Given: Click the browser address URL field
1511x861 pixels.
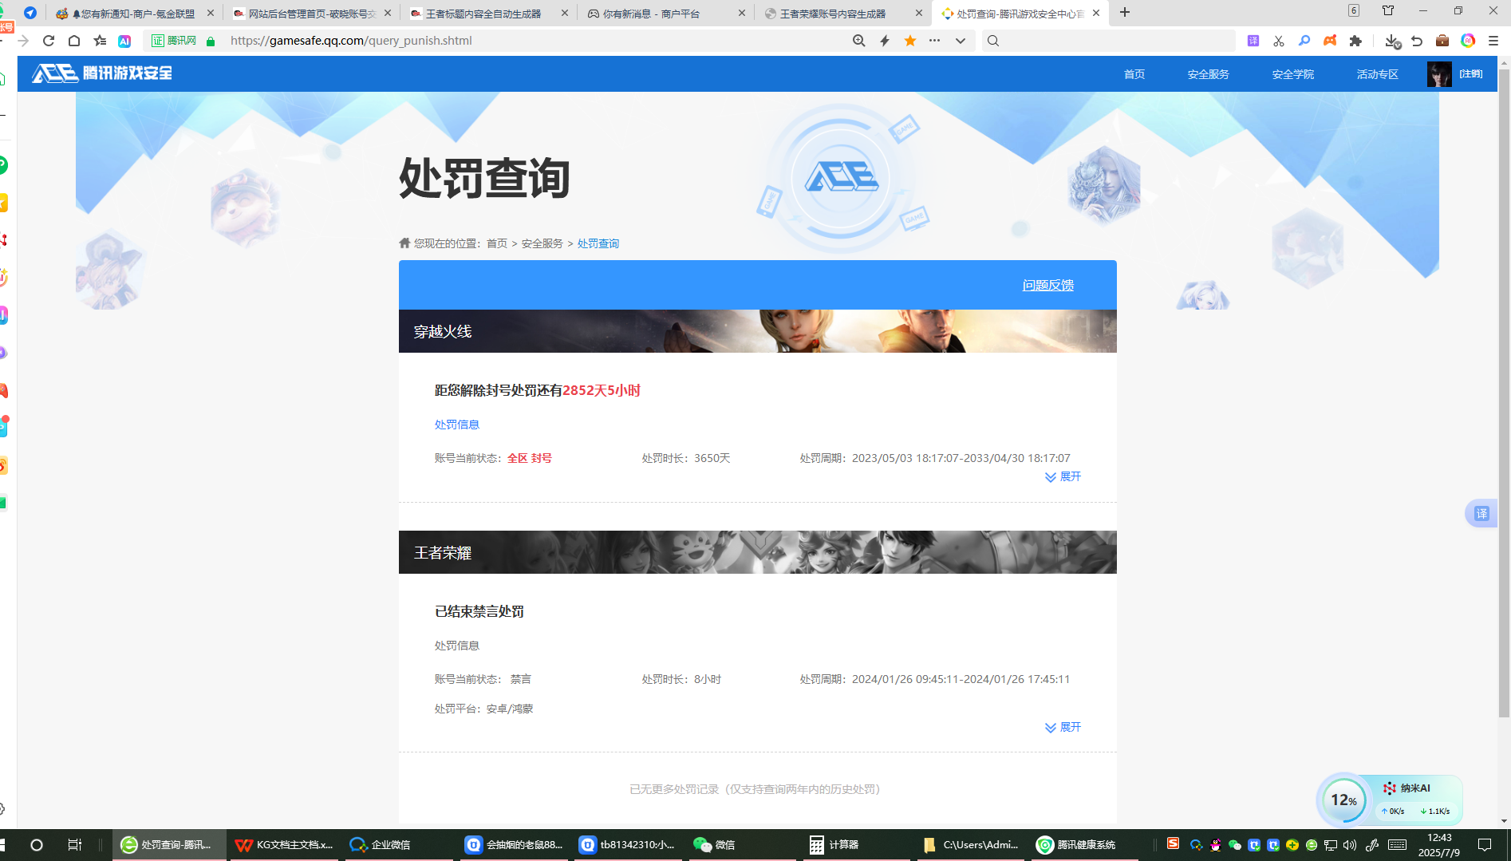Looking at the screenshot, I should (535, 41).
